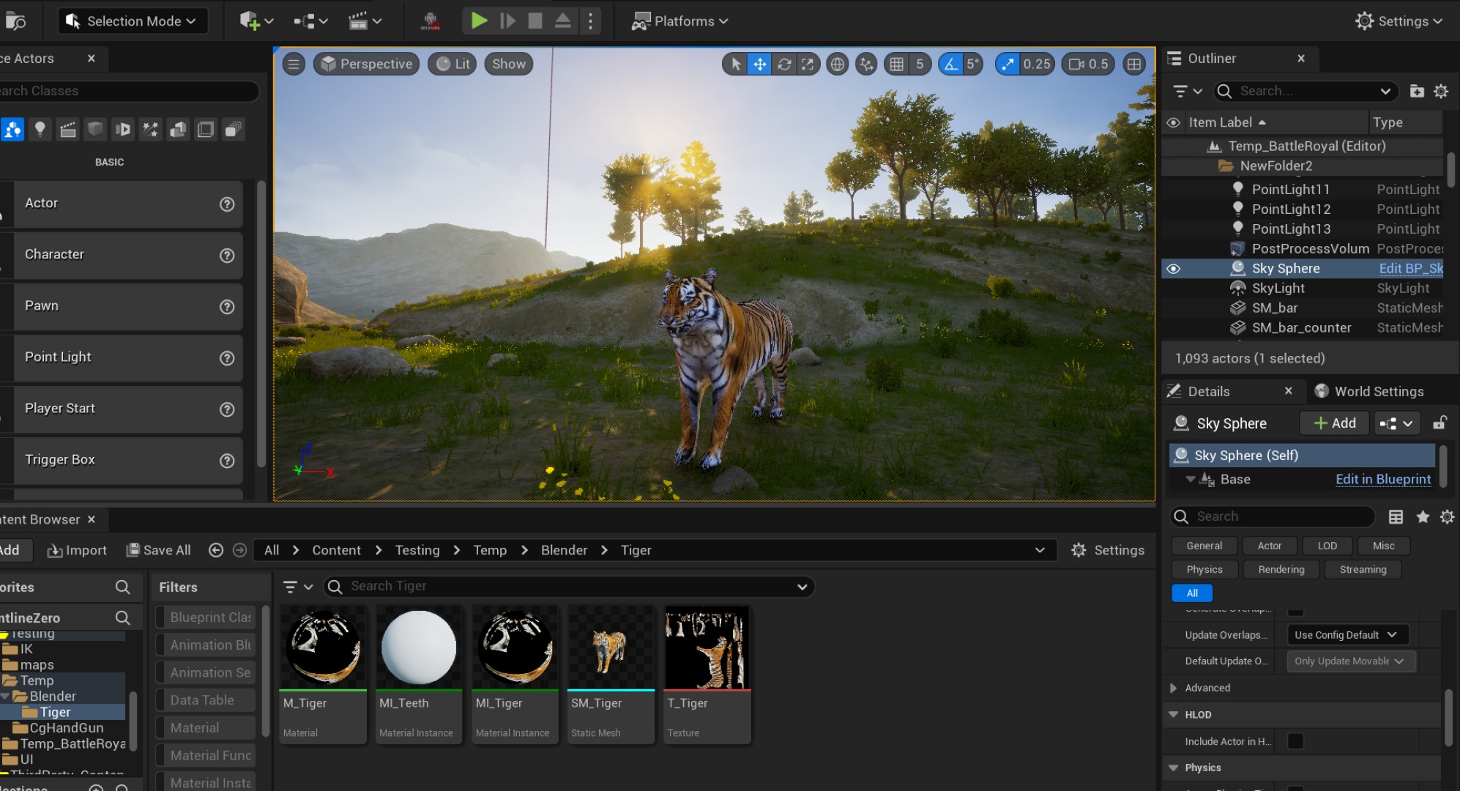
Task: Switch to the World Settings tab
Action: point(1378,391)
